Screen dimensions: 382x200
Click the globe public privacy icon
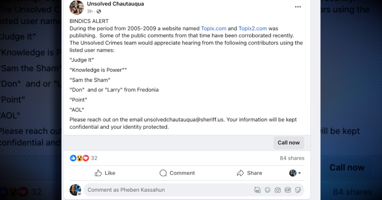point(99,11)
